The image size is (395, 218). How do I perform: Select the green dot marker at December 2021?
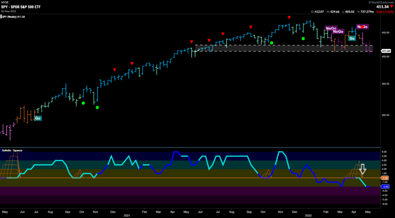303,39
